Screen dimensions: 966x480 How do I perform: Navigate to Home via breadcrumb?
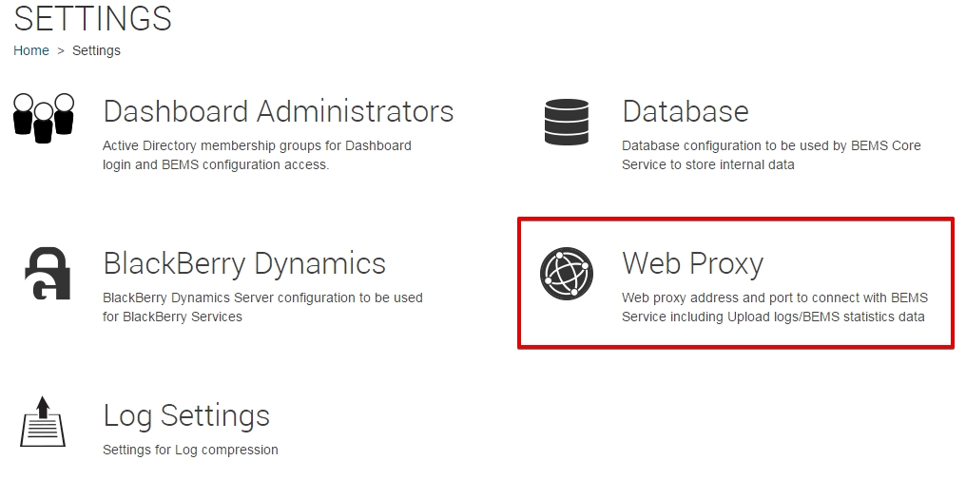click(31, 50)
